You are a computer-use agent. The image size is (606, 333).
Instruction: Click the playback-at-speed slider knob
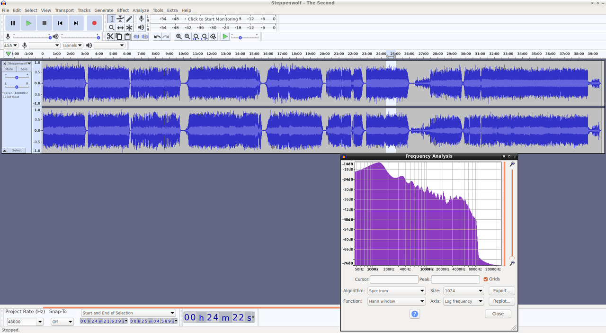click(x=240, y=37)
